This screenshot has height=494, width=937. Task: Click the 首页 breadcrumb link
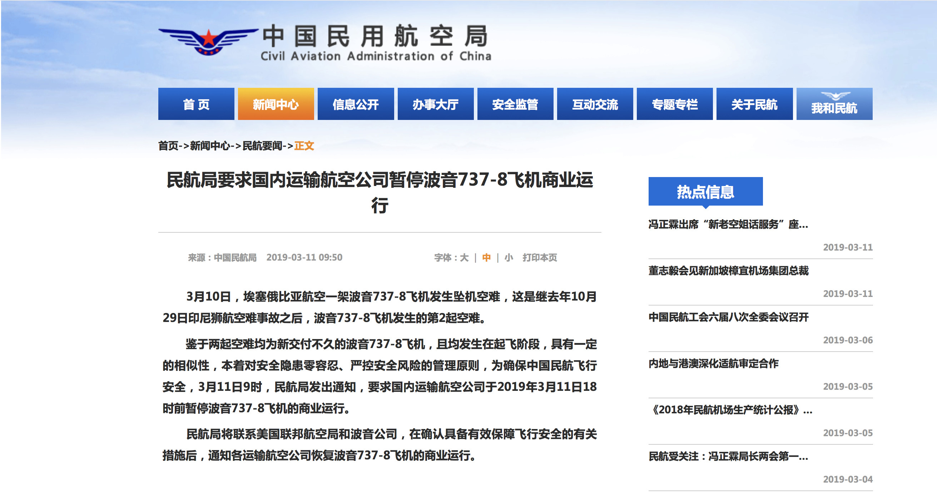click(x=168, y=146)
